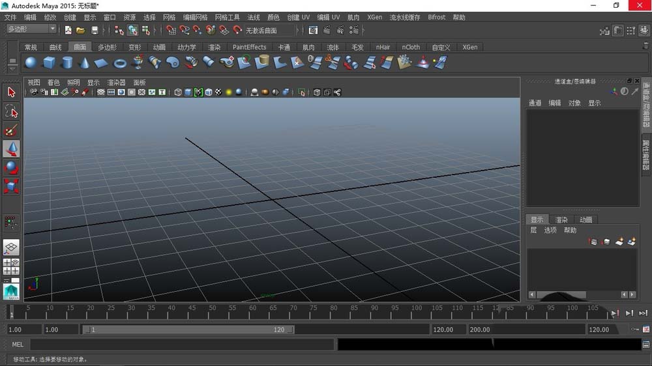Select the Lasso tool in the toolbox
The width and height of the screenshot is (652, 366).
[x=12, y=111]
